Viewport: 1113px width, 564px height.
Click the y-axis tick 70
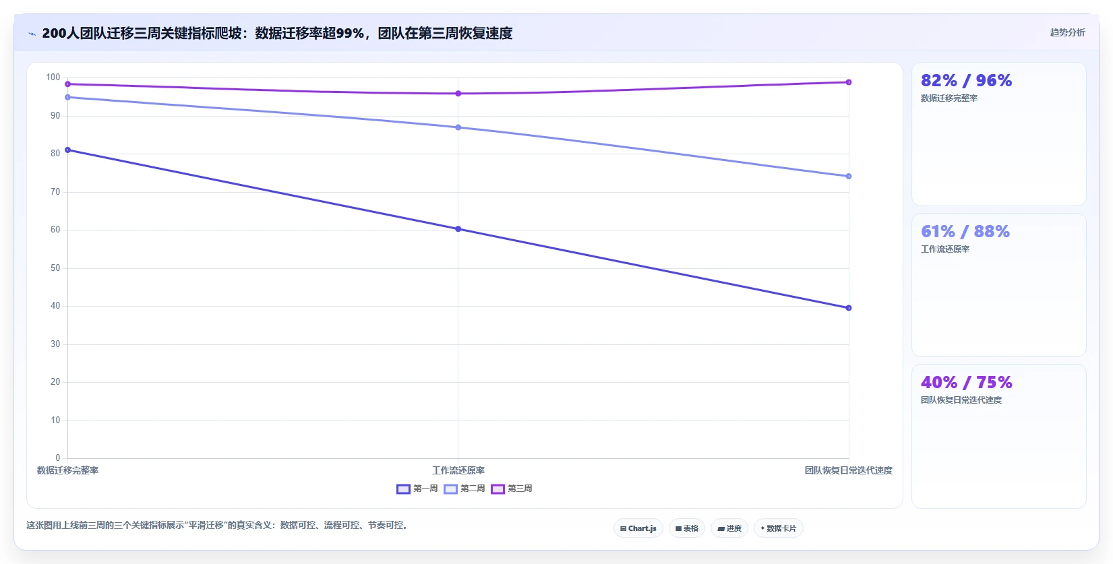pos(55,192)
